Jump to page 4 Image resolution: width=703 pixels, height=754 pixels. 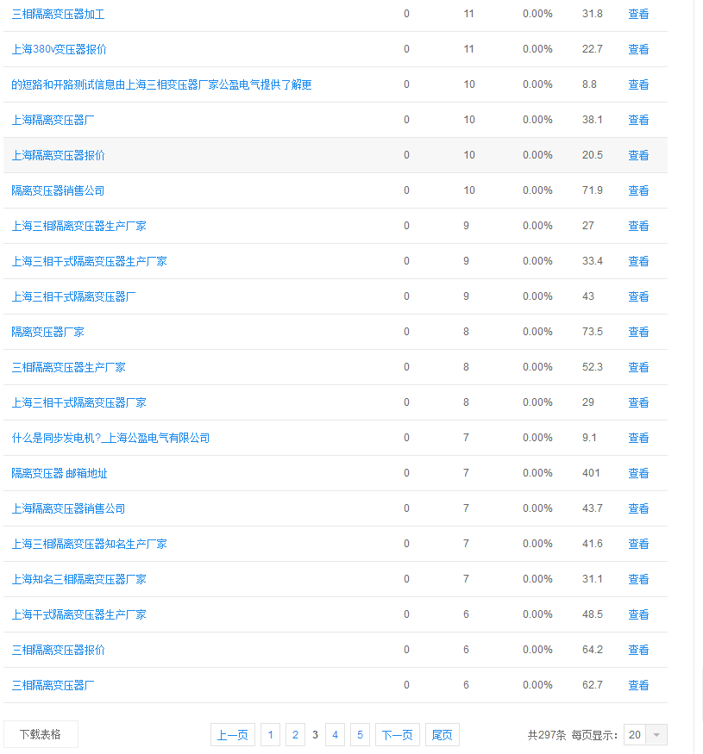click(x=336, y=735)
